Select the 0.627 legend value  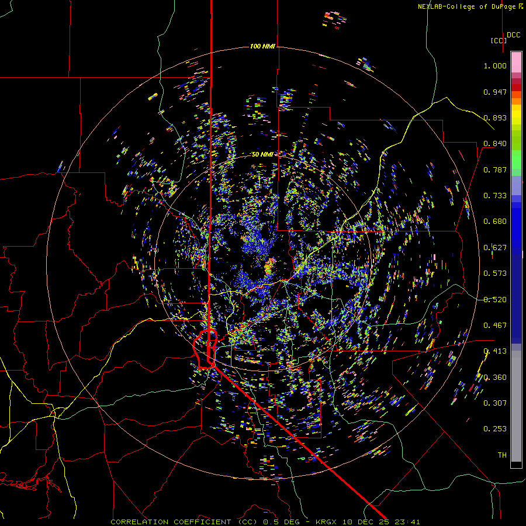click(x=495, y=248)
